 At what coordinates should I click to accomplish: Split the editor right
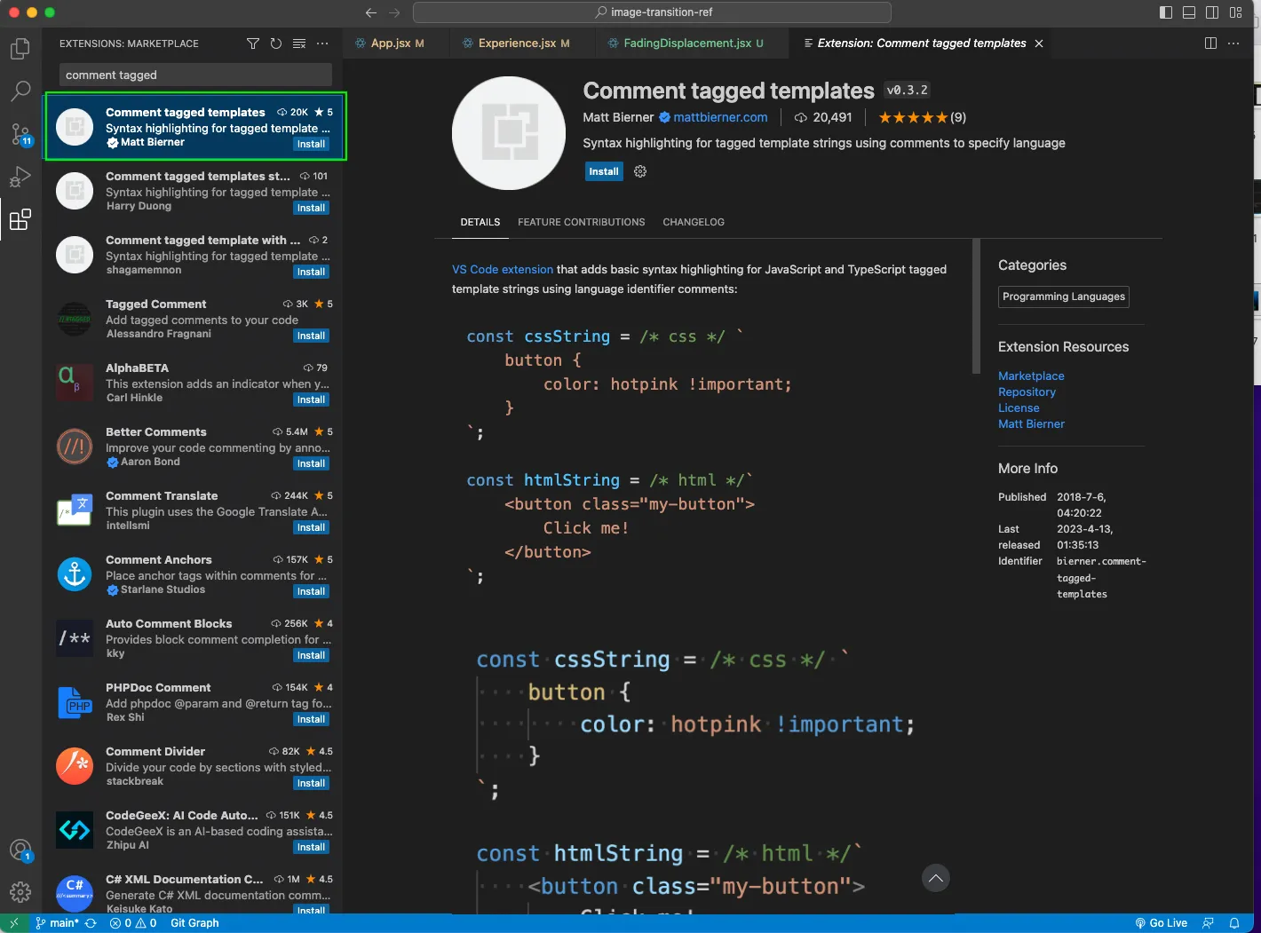[1210, 43]
